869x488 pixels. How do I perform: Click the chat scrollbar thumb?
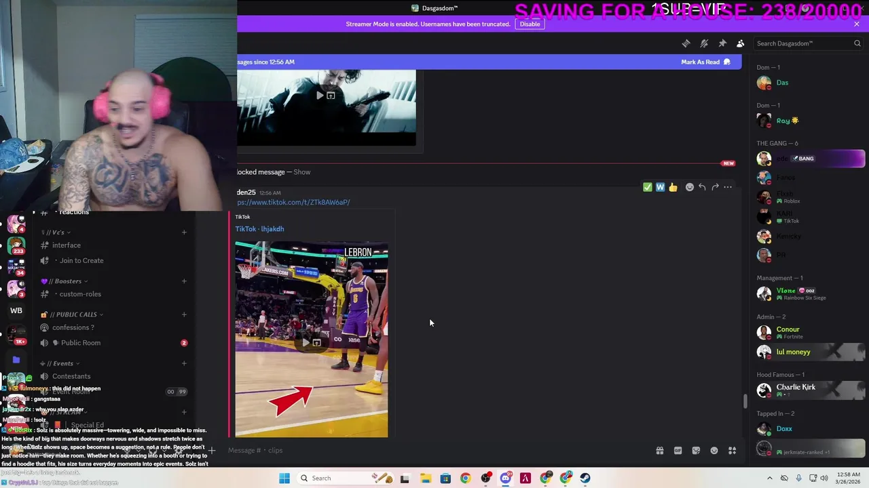745,401
